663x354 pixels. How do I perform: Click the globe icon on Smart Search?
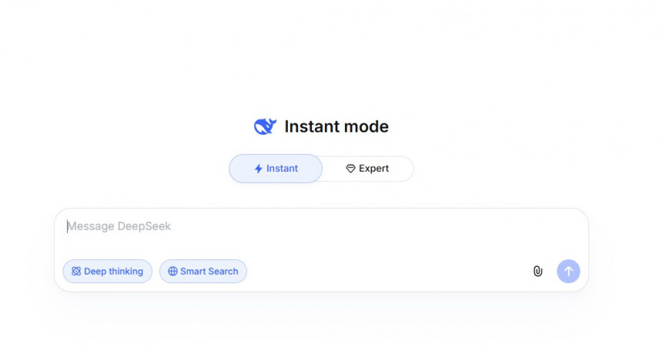(x=172, y=272)
